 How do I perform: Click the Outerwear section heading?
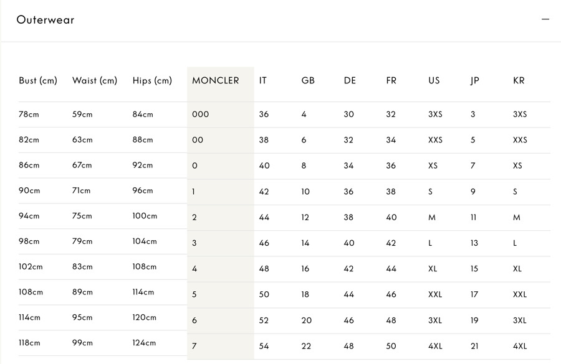[x=46, y=20]
